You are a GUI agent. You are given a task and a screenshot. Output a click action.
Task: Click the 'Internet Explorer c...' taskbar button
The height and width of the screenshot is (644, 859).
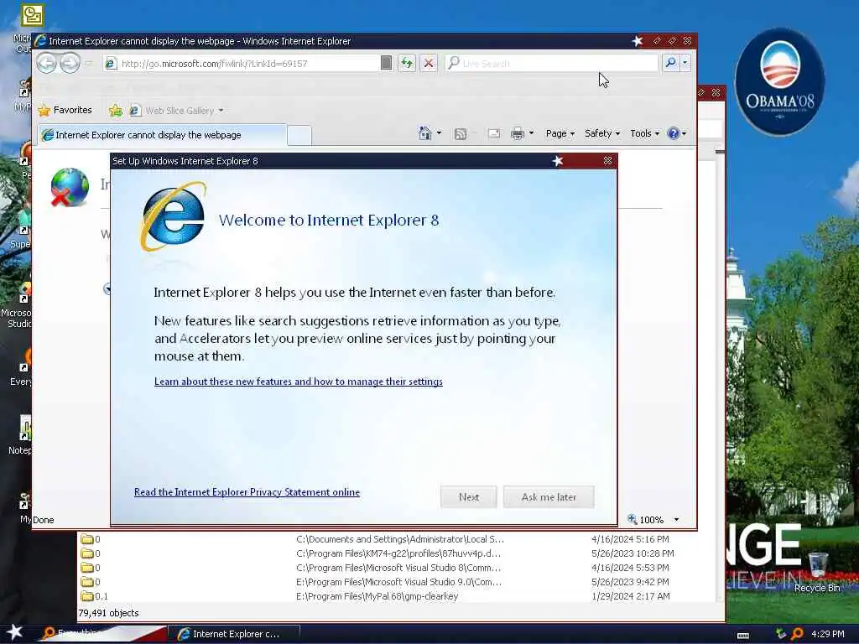236,634
